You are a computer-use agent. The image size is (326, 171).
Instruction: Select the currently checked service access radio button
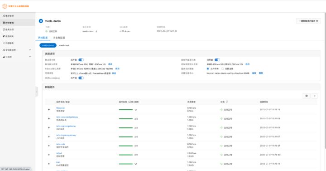pyautogui.click(x=208, y=69)
